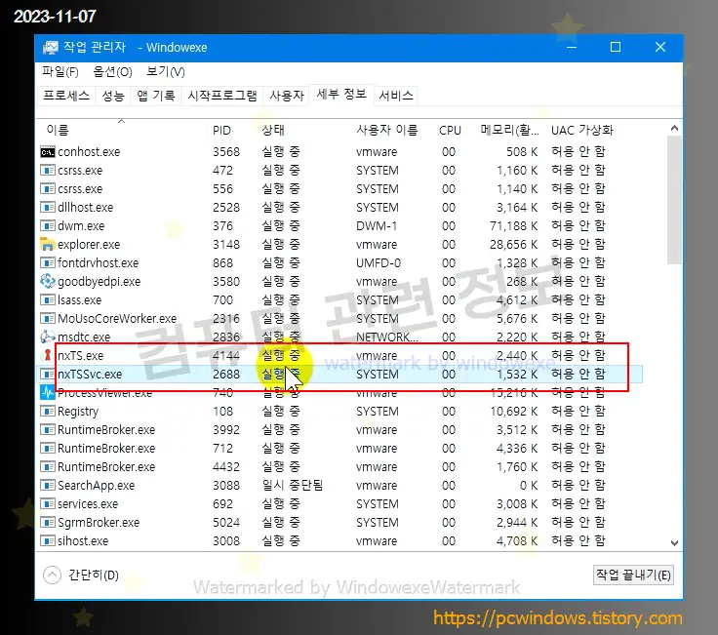The image size is (718, 635).
Task: Click the nxTSSvc.exe process icon
Action: pyautogui.click(x=47, y=374)
